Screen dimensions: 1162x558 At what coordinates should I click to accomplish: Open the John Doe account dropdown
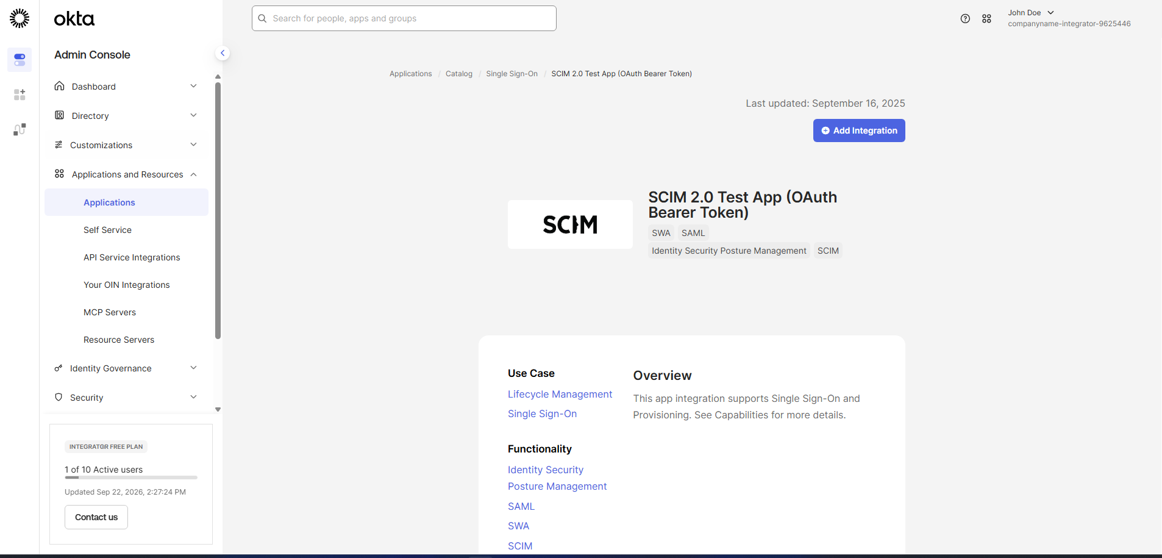[x=1031, y=13]
